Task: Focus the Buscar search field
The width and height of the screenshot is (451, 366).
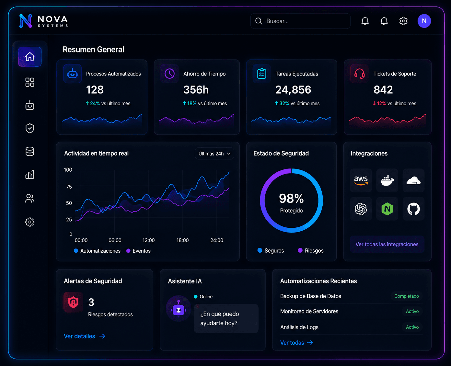Action: click(300, 21)
